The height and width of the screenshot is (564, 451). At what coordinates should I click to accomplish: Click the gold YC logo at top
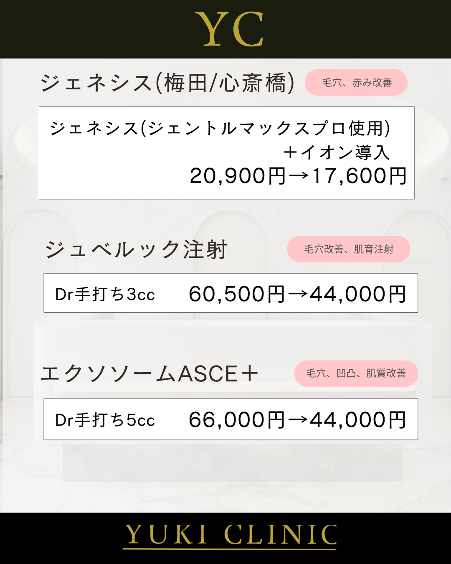coord(229,29)
